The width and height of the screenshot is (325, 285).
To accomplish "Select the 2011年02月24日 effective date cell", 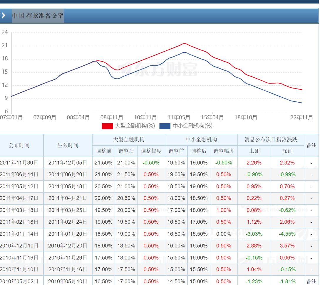I will tap(68, 222).
